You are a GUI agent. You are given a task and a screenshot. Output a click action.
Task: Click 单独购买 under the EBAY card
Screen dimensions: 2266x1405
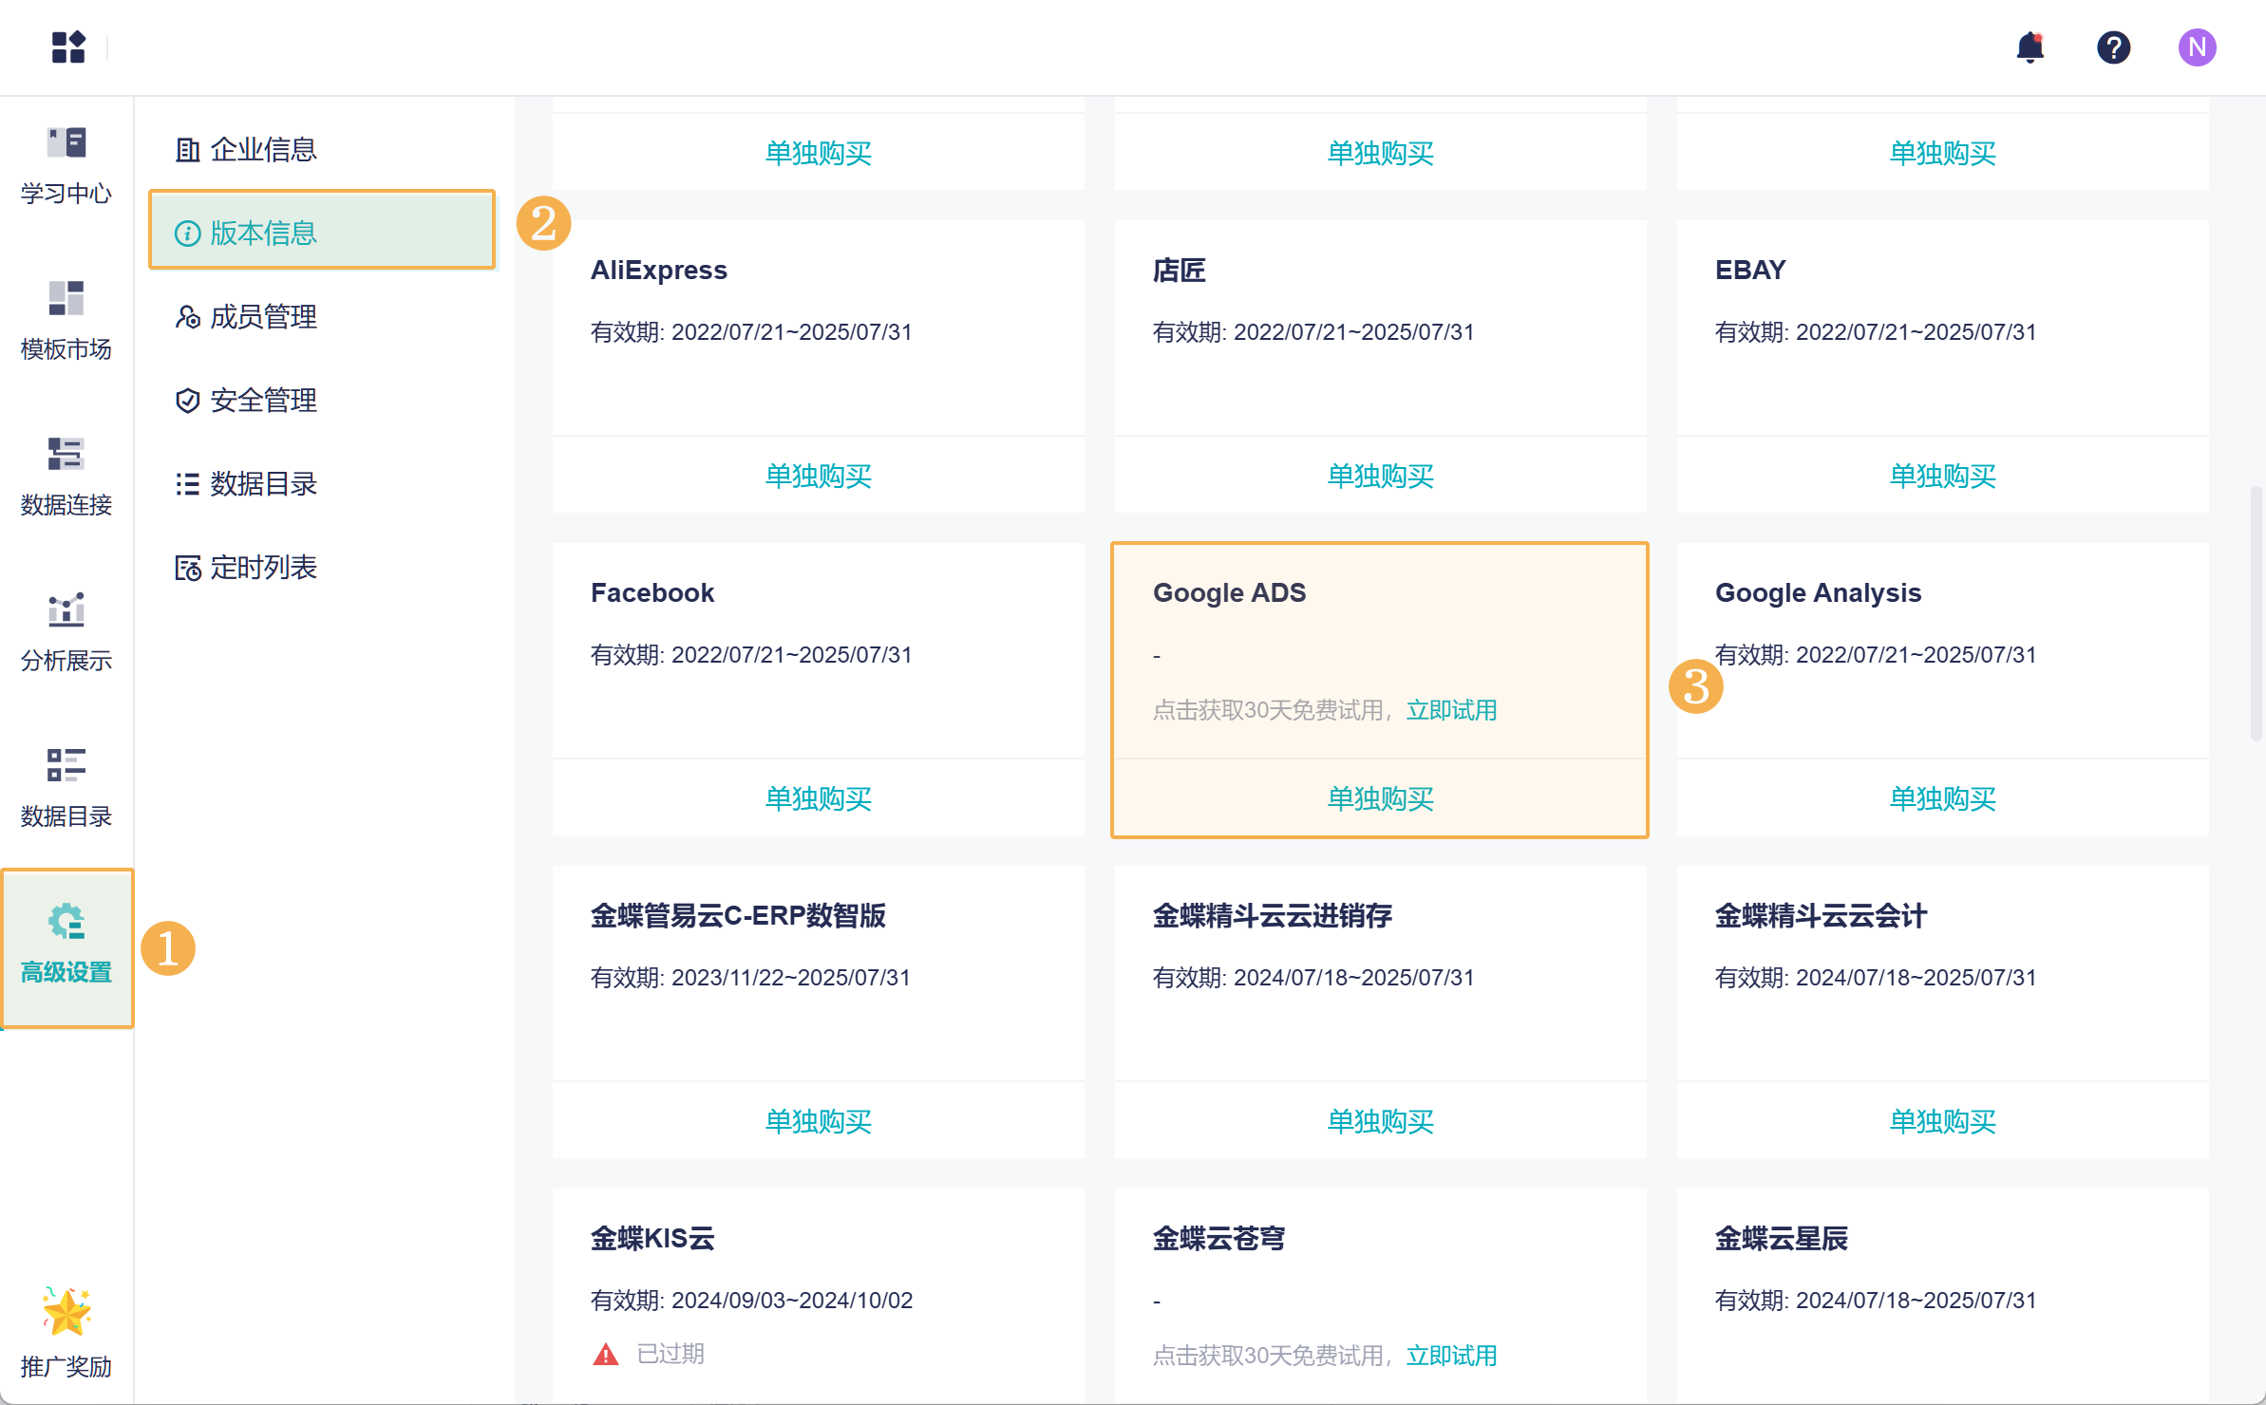[1942, 476]
